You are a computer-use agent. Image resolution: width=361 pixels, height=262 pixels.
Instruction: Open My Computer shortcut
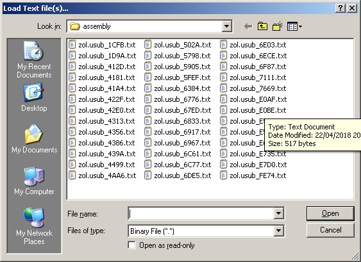coord(34,181)
